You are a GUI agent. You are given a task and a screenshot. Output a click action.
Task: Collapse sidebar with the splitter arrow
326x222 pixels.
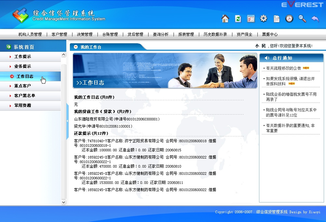click(67, 121)
